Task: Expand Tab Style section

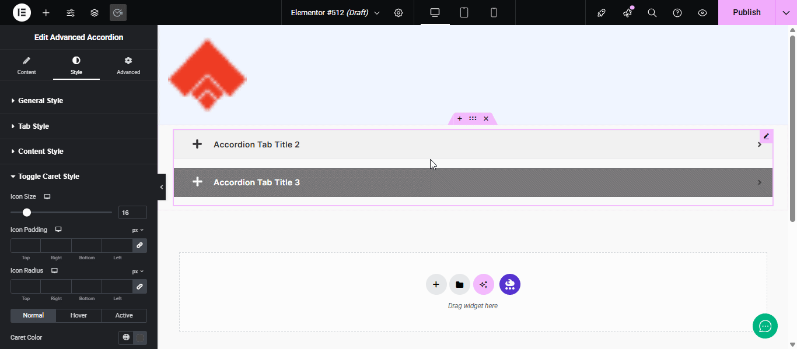Action: pos(79,126)
